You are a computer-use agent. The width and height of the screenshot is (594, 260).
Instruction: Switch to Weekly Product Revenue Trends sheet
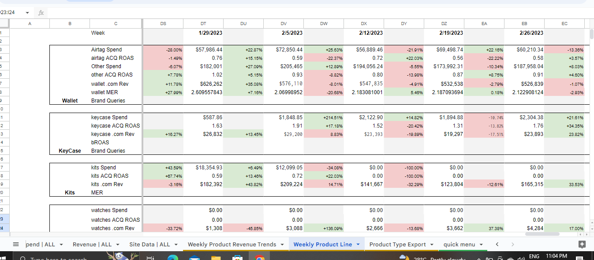[232, 244]
